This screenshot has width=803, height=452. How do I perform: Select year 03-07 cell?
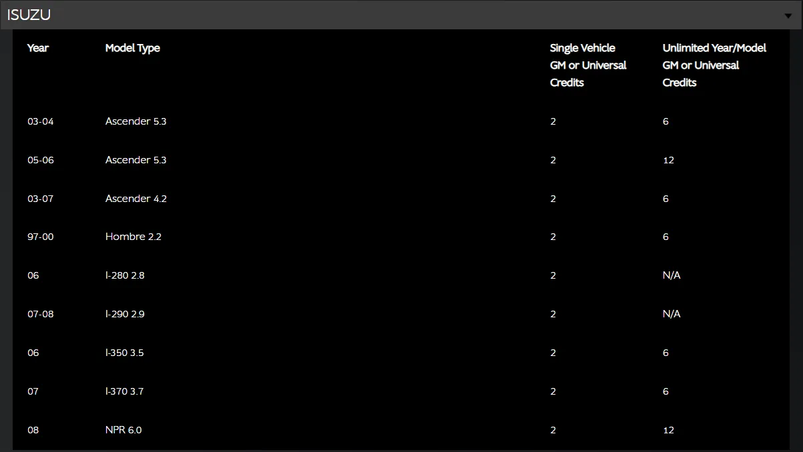coord(41,199)
